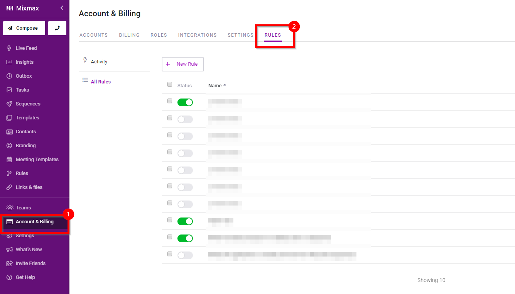Switch to the ROLES tab

click(159, 35)
